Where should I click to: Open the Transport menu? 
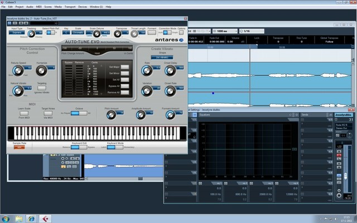[x=70, y=7]
